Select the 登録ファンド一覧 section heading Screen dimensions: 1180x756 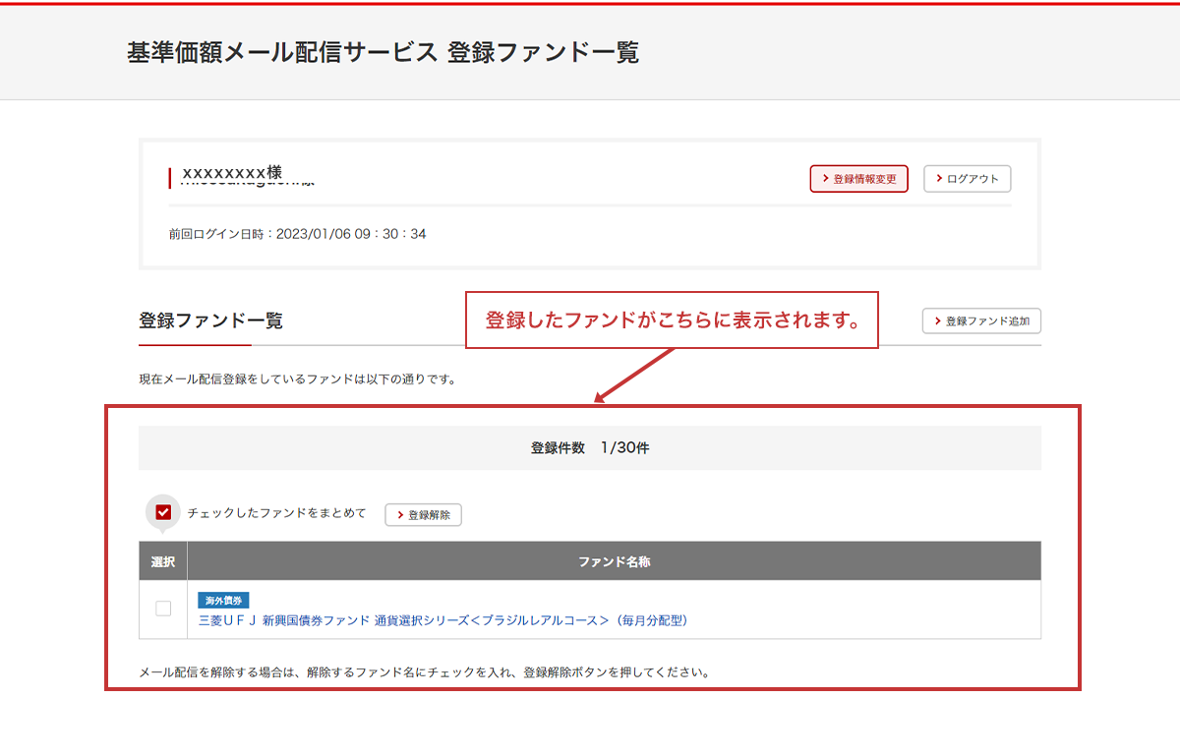click(x=210, y=320)
